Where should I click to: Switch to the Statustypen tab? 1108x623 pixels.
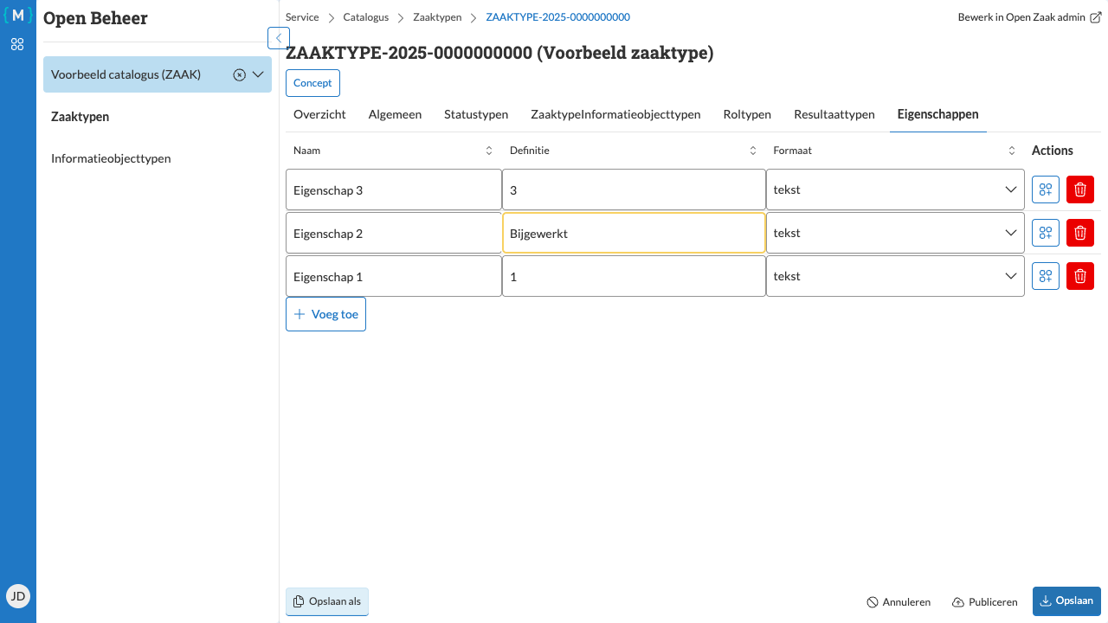pos(476,114)
